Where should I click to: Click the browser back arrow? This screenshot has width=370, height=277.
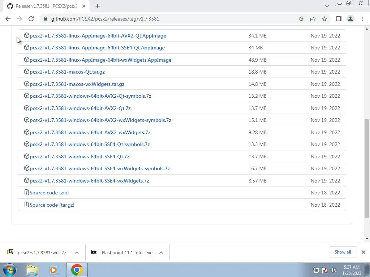pos(8,19)
